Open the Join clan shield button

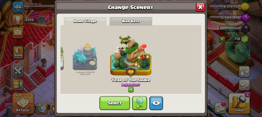[x=18, y=53]
